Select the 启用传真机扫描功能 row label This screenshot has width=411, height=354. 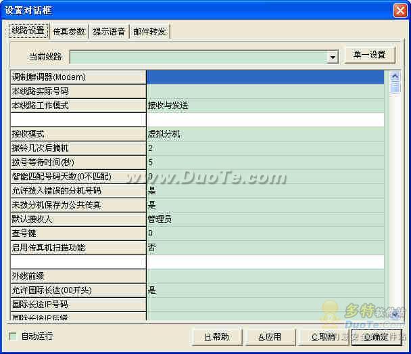[x=78, y=247]
